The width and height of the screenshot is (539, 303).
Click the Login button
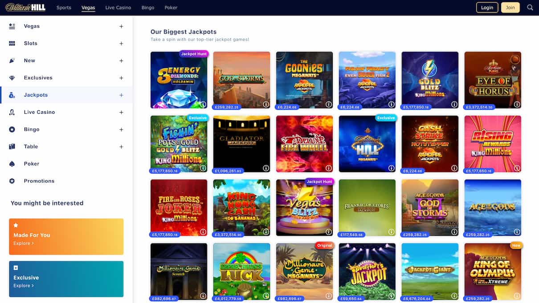[x=487, y=8]
